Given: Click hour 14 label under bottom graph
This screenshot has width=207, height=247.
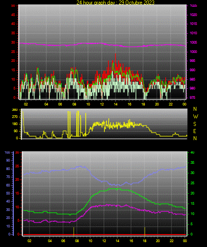Looking at the screenshot, I should (117, 241).
